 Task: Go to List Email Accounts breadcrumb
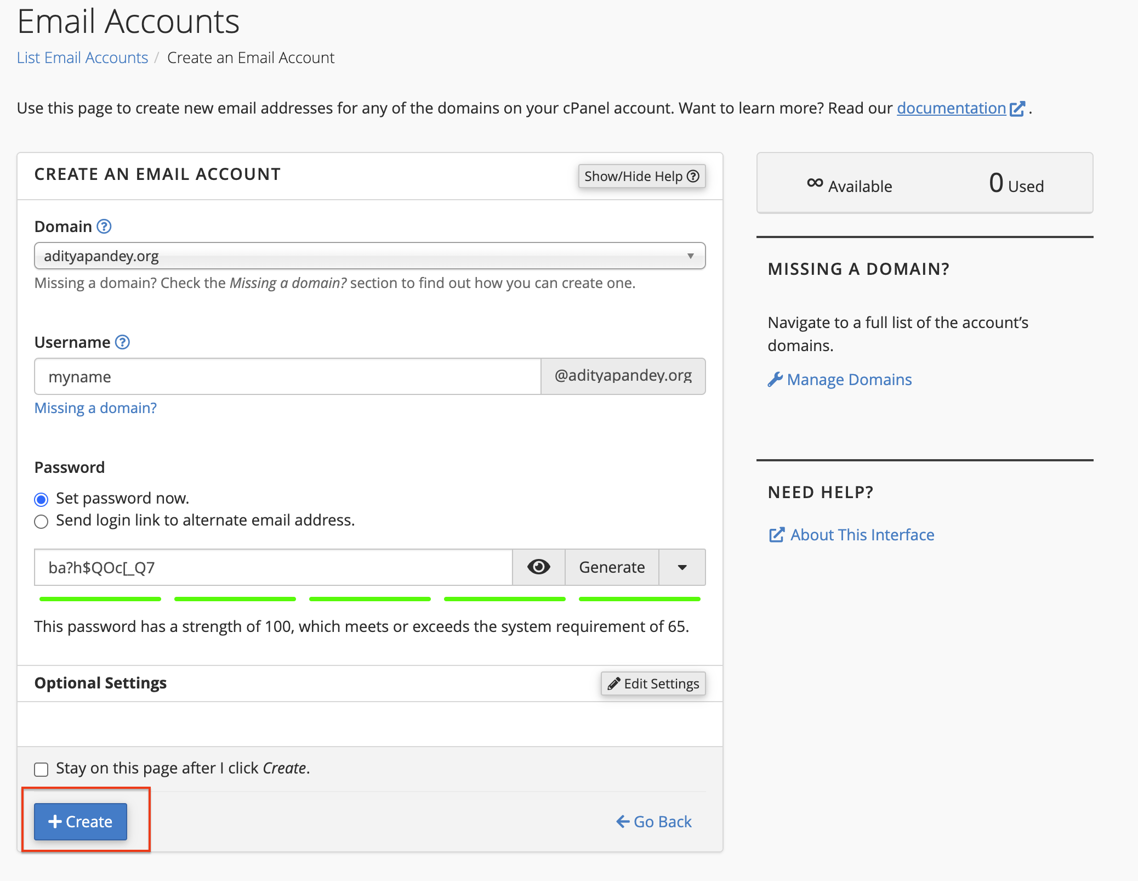click(82, 58)
